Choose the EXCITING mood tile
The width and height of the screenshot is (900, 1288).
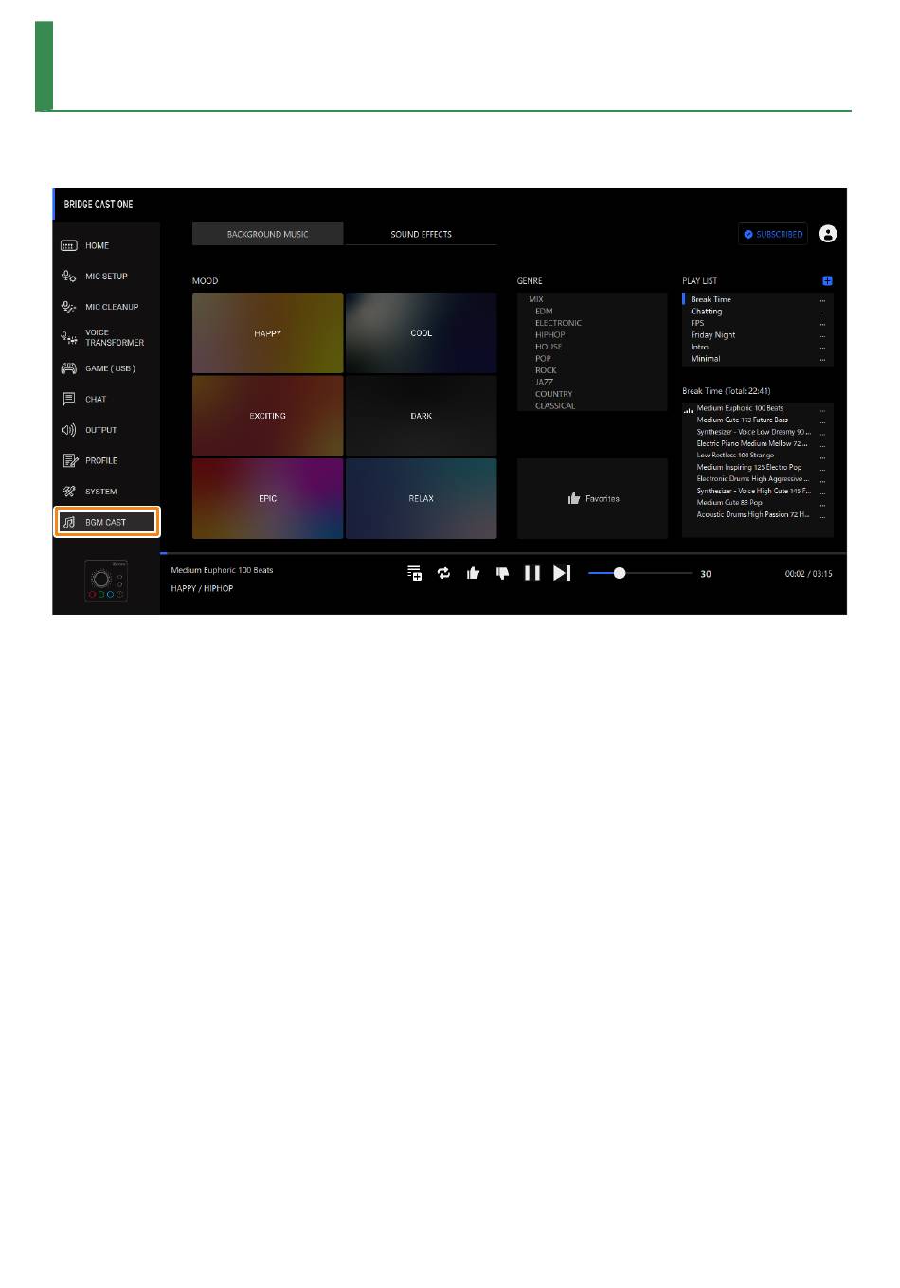click(267, 416)
